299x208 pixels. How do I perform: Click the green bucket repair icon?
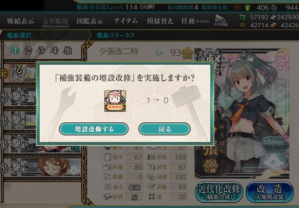tap(247, 7)
